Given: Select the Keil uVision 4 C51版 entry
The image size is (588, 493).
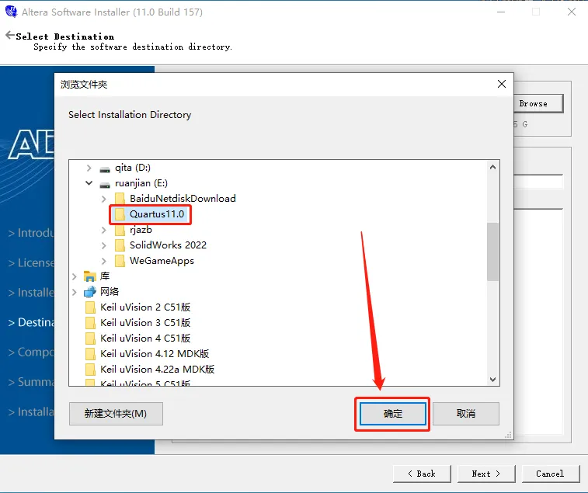Looking at the screenshot, I should (x=145, y=339).
